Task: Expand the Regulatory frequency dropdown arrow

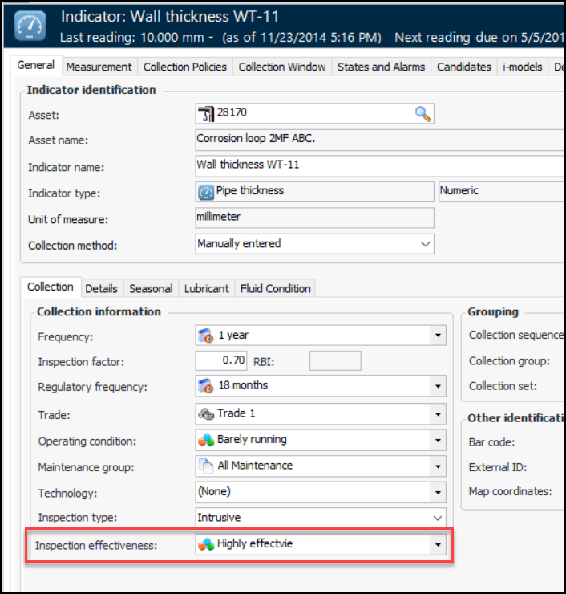Action: coord(438,386)
